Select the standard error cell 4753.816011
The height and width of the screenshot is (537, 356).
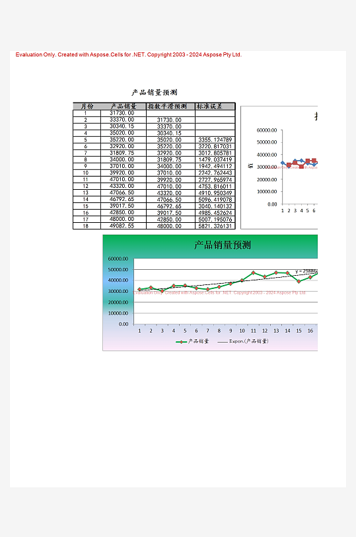(215, 186)
